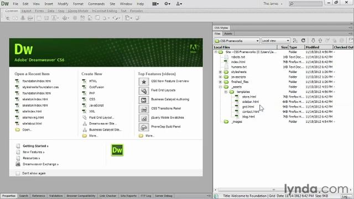Open the CSS Frameworks site dropdown

(237, 41)
